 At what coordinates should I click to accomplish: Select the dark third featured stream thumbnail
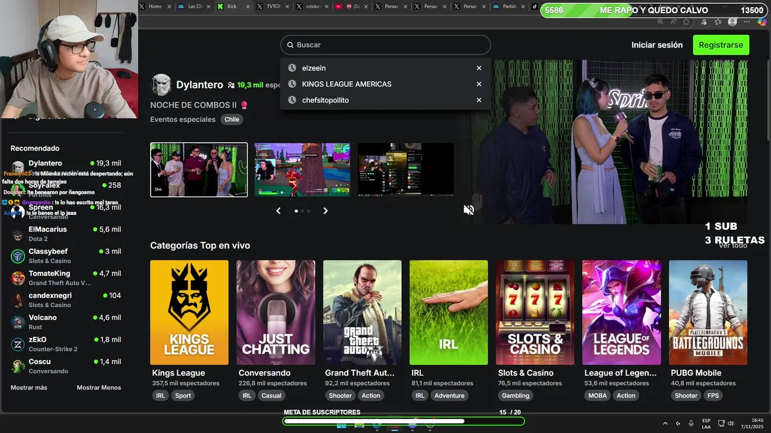[405, 170]
